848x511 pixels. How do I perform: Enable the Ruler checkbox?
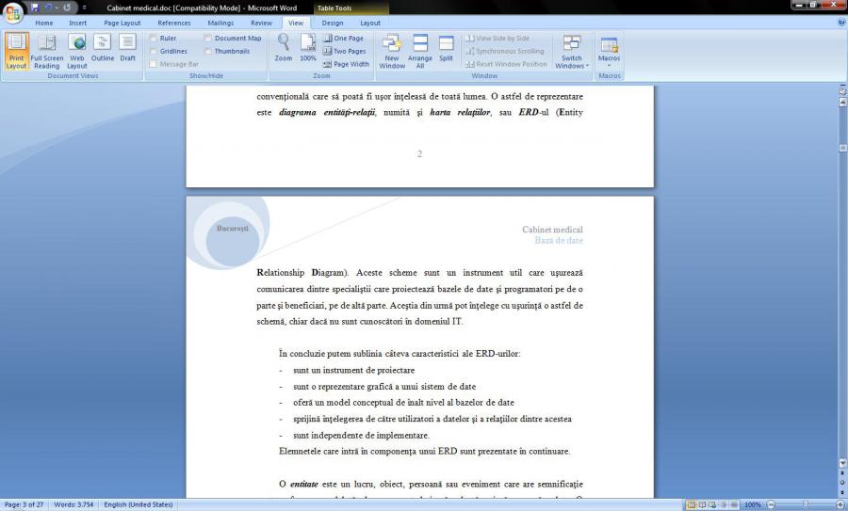pyautogui.click(x=154, y=39)
